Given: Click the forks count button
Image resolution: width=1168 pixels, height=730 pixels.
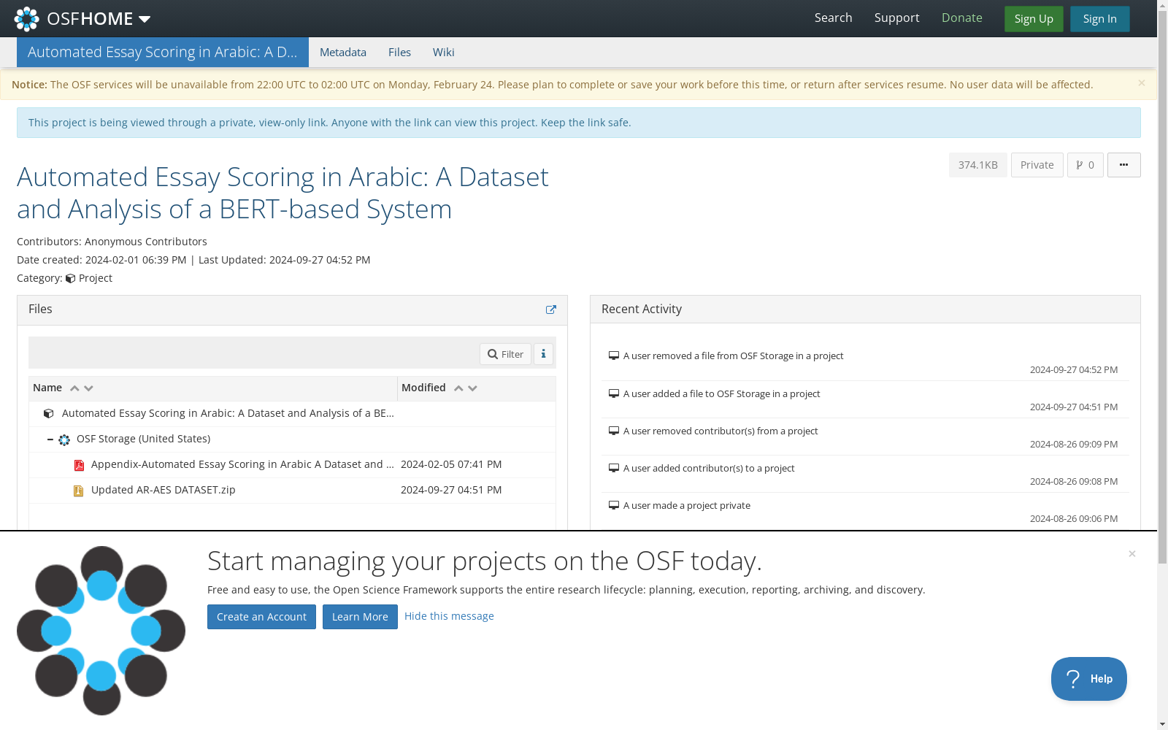Looking at the screenshot, I should (1085, 165).
